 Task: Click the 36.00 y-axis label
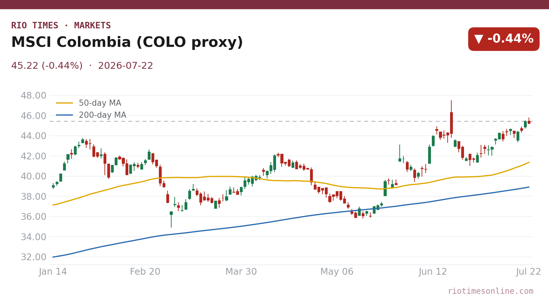(x=33, y=217)
